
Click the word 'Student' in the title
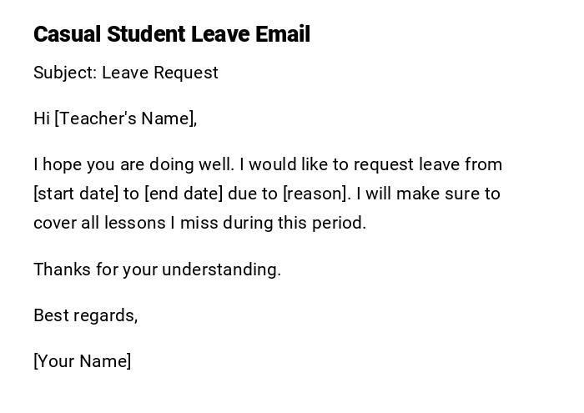[x=145, y=34]
